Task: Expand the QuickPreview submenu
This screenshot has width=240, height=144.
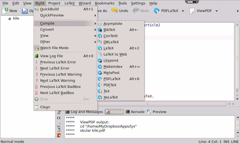Action: (66, 15)
